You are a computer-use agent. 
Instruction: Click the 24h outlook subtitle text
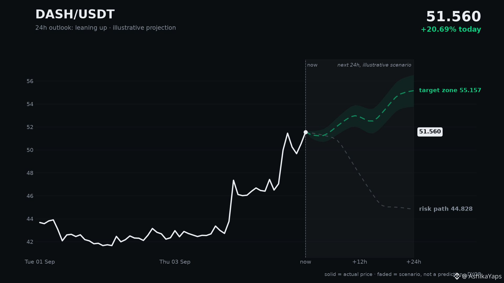(x=106, y=28)
